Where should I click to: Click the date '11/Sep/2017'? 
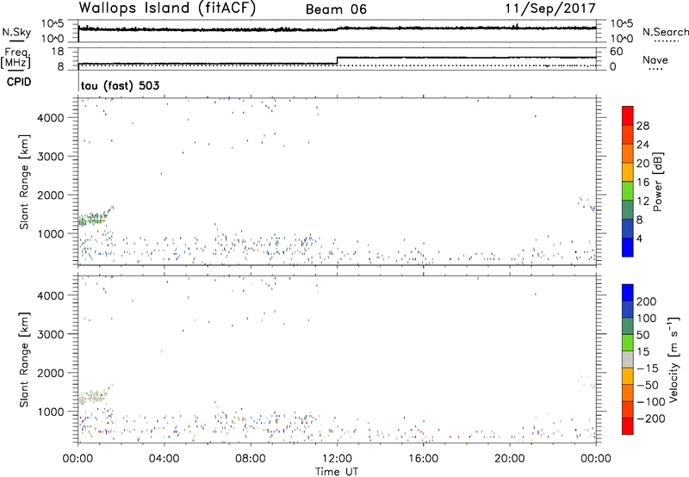tap(550, 9)
